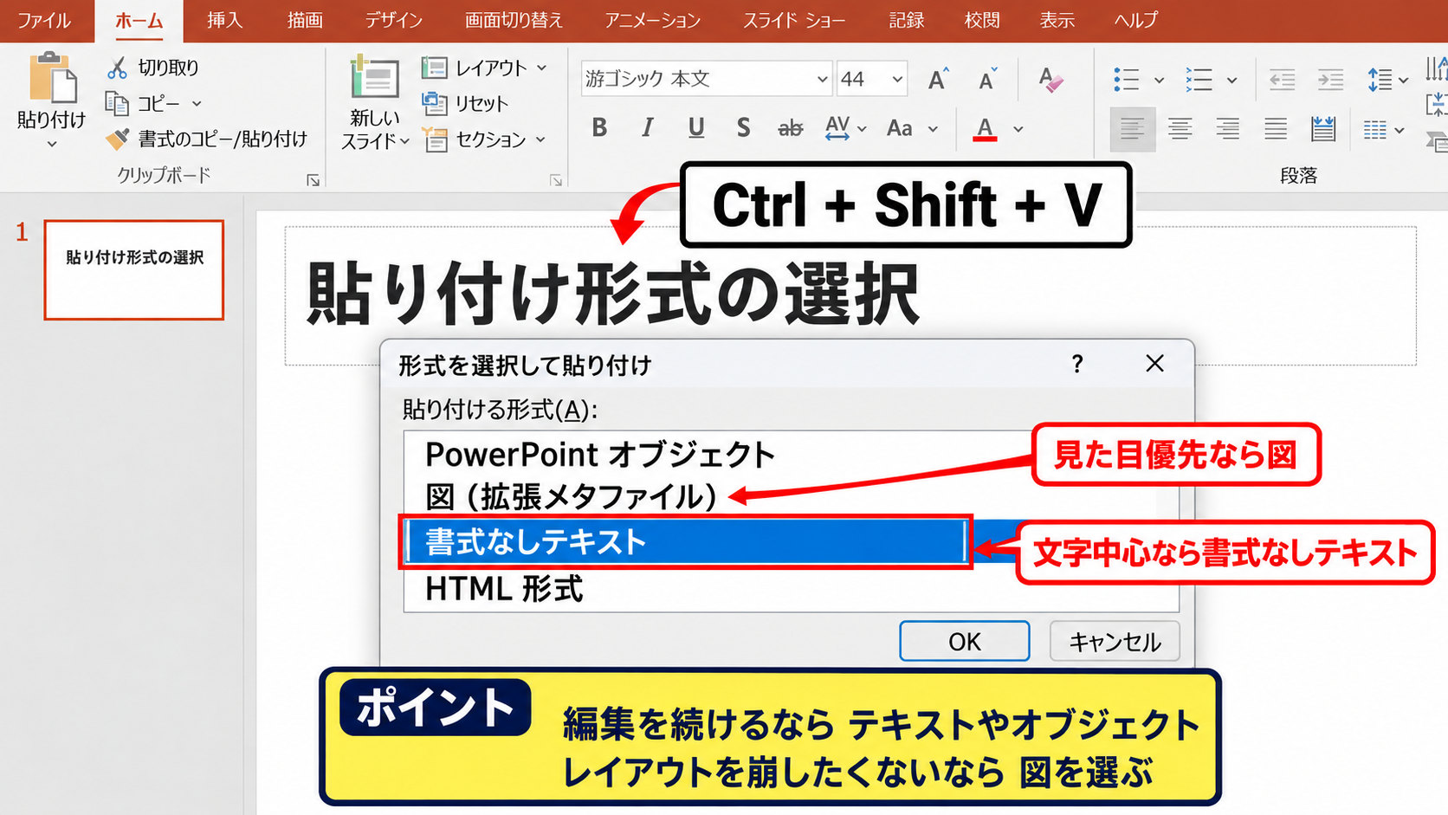The width and height of the screenshot is (1448, 815).
Task: Decrease list indent level
Action: [x=1282, y=81]
